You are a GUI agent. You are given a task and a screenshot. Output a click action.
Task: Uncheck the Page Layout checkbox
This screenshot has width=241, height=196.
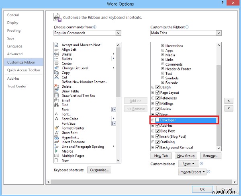[x=157, y=93]
